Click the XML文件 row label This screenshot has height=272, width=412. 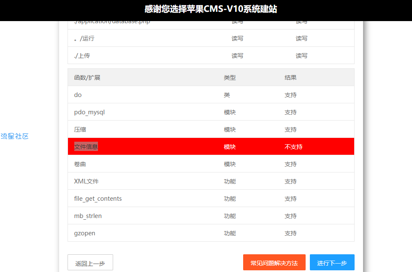(x=86, y=181)
